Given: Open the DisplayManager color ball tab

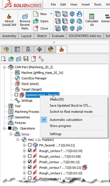Looking at the screenshot, I should coord(51,49).
